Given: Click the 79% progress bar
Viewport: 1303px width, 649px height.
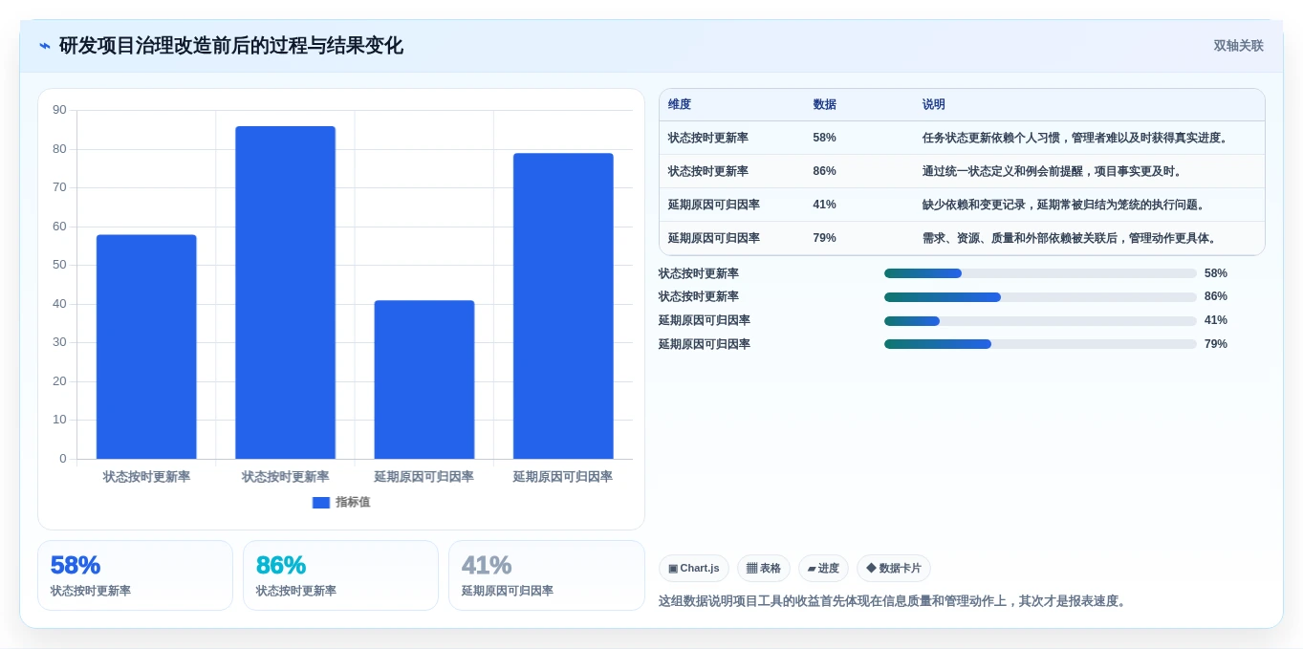Looking at the screenshot, I should tap(1040, 344).
